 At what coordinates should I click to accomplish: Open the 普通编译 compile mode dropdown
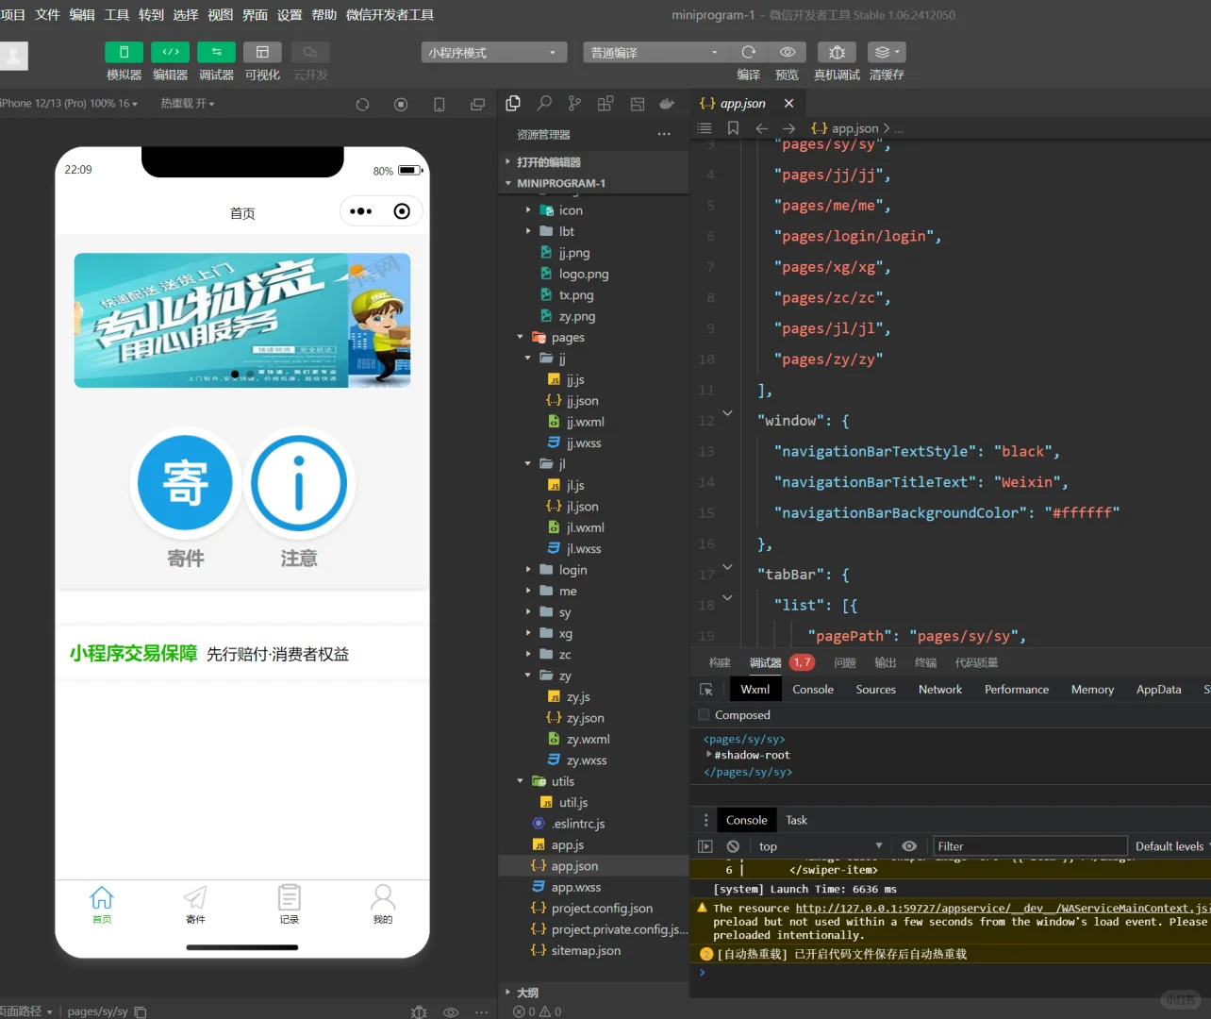(654, 52)
